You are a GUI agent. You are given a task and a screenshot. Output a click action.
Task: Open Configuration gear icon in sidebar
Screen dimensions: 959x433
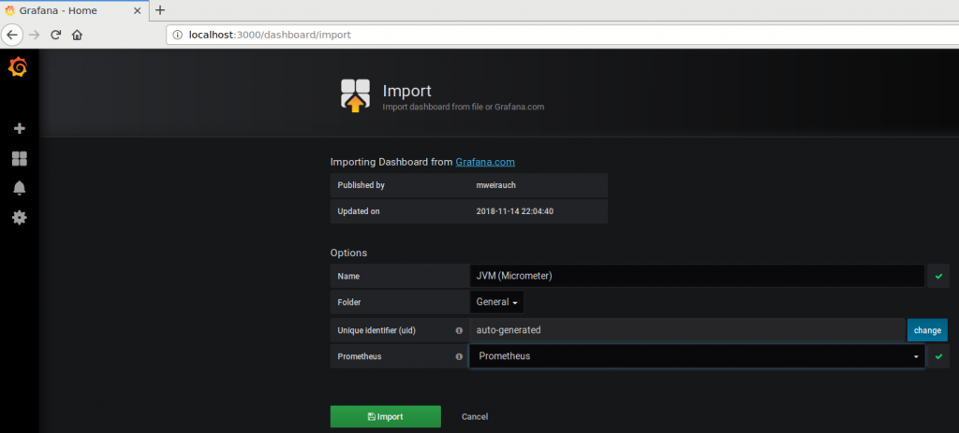[x=19, y=217]
